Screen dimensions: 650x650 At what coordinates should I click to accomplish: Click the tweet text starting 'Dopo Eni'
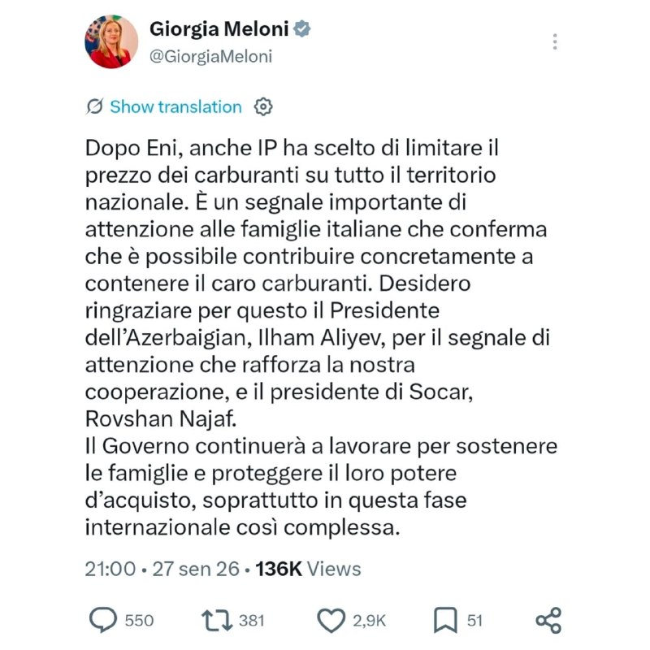coord(321,337)
